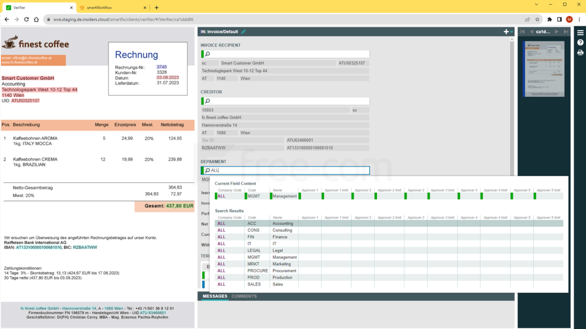
Task: Reload the page with the refresh icon
Action: 26,19
